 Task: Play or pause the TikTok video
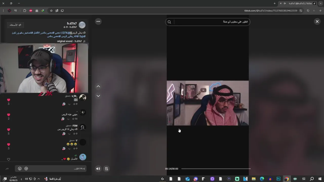[x=208, y=103]
